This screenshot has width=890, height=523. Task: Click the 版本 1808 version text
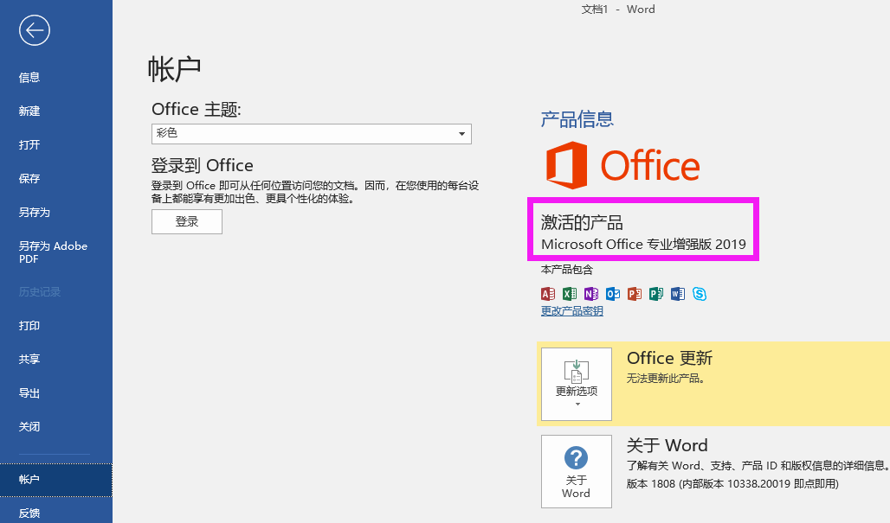coord(732,483)
